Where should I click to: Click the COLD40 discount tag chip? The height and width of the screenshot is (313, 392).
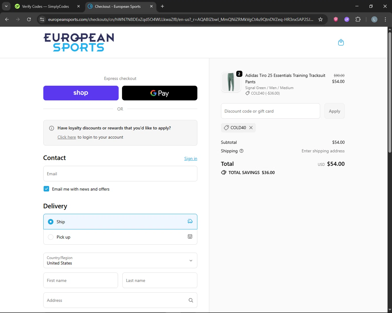[x=238, y=128]
